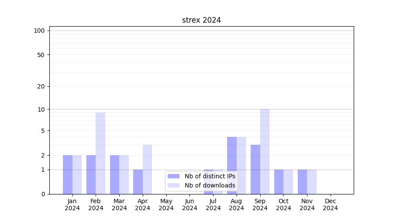The width and height of the screenshot is (393, 218).
Task: Click the "20" y-axis tick label
Action: [x=41, y=86]
